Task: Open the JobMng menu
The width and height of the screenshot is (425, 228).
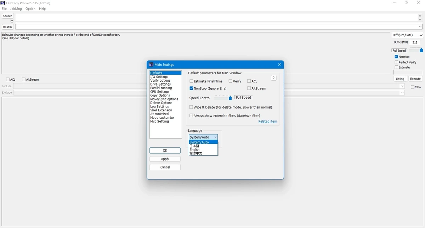Action: 16,9
